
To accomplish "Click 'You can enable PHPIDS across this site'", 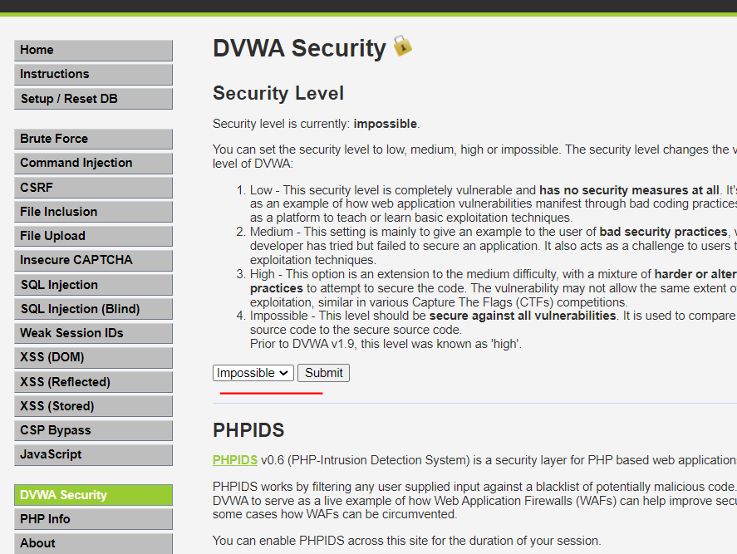I will pyautogui.click(x=406, y=541).
